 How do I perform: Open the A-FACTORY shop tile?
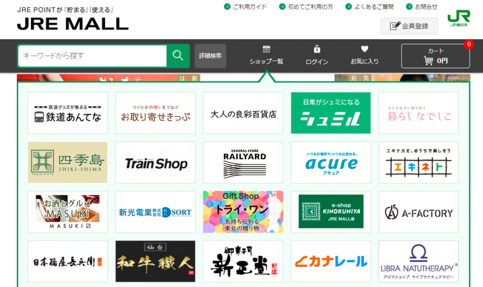click(x=418, y=212)
